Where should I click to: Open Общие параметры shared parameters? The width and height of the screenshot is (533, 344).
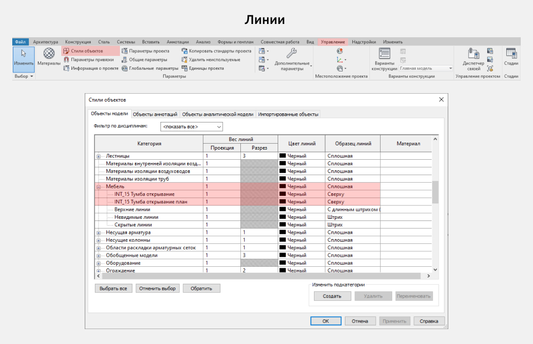[144, 60]
